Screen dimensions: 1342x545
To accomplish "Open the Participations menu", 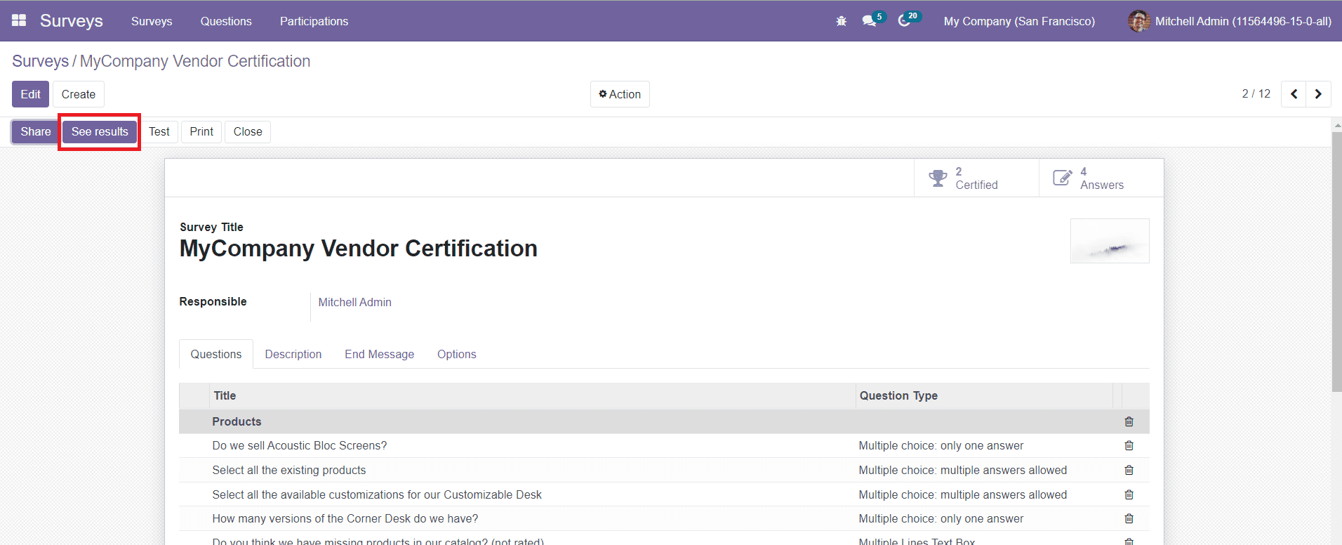I will click(314, 21).
